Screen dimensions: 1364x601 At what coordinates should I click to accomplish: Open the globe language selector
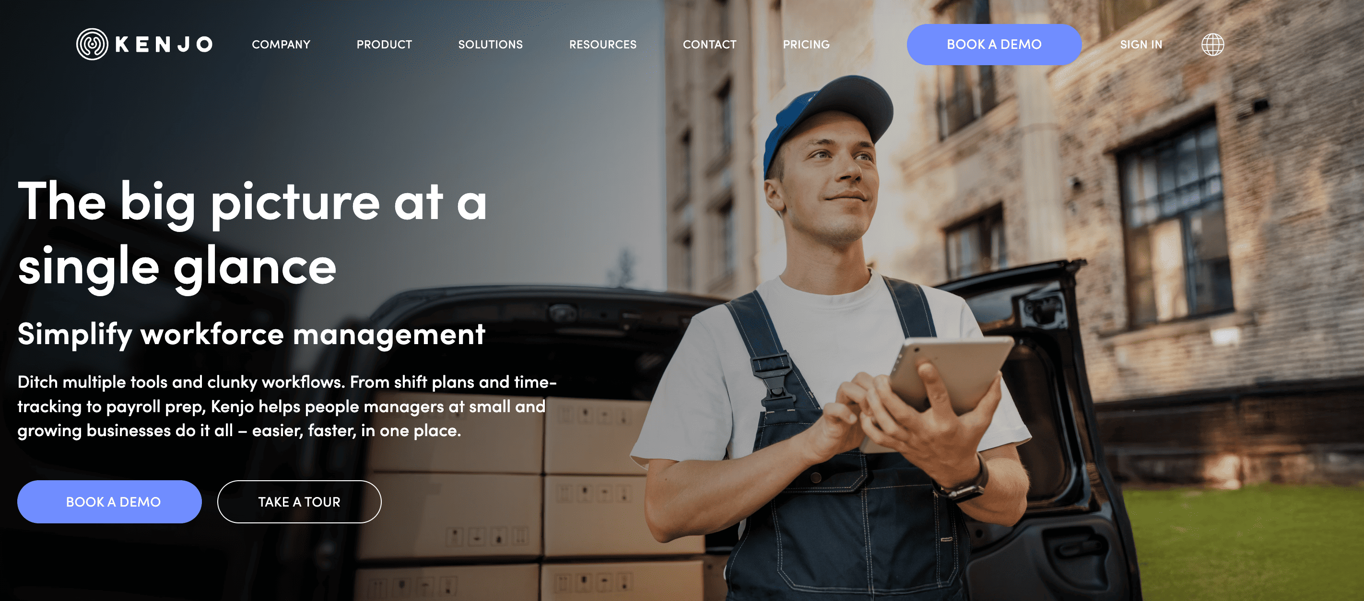(x=1212, y=45)
